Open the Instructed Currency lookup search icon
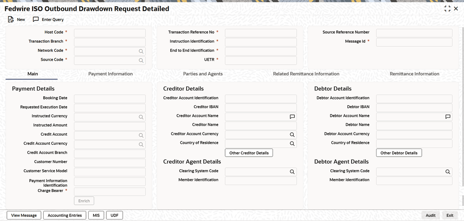464x221 pixels. (x=141, y=117)
